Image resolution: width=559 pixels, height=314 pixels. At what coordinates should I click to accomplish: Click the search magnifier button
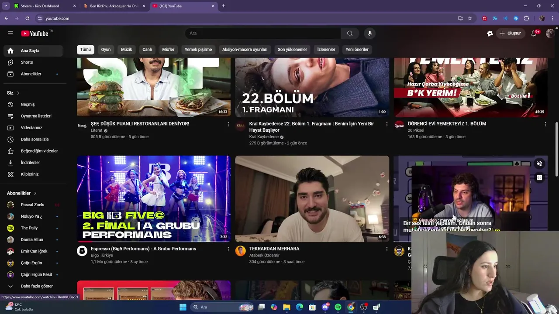[350, 34]
